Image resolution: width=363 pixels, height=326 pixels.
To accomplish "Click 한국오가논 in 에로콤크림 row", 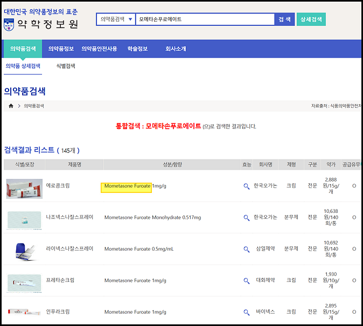I will point(266,185).
